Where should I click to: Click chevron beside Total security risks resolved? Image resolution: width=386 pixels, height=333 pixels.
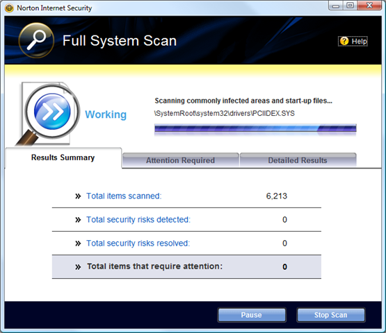pyautogui.click(x=78, y=243)
